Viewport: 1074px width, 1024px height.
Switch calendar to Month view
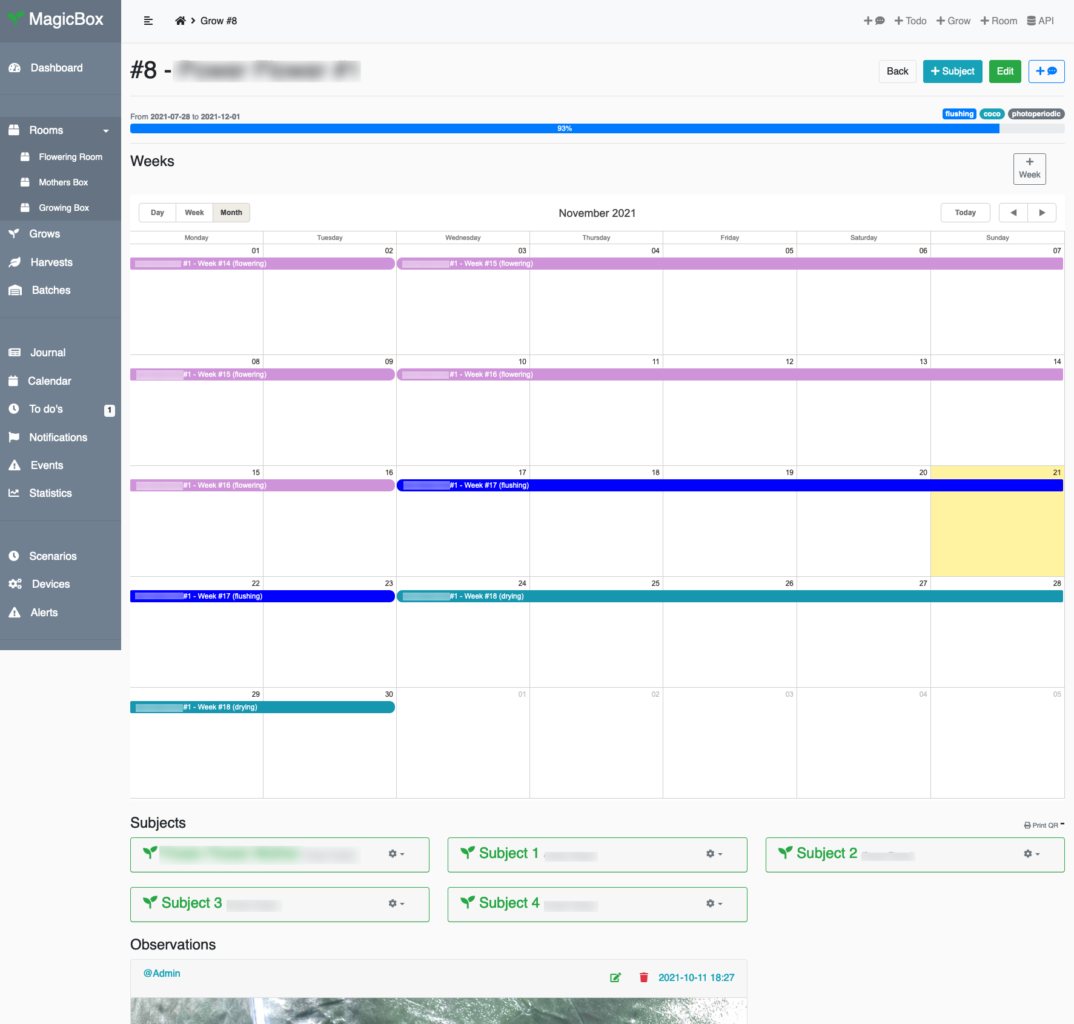click(x=231, y=213)
